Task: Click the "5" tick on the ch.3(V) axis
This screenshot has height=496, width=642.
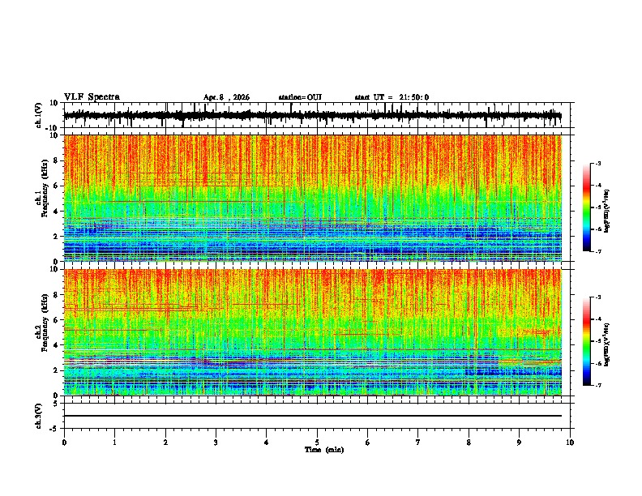Action: (x=56, y=403)
